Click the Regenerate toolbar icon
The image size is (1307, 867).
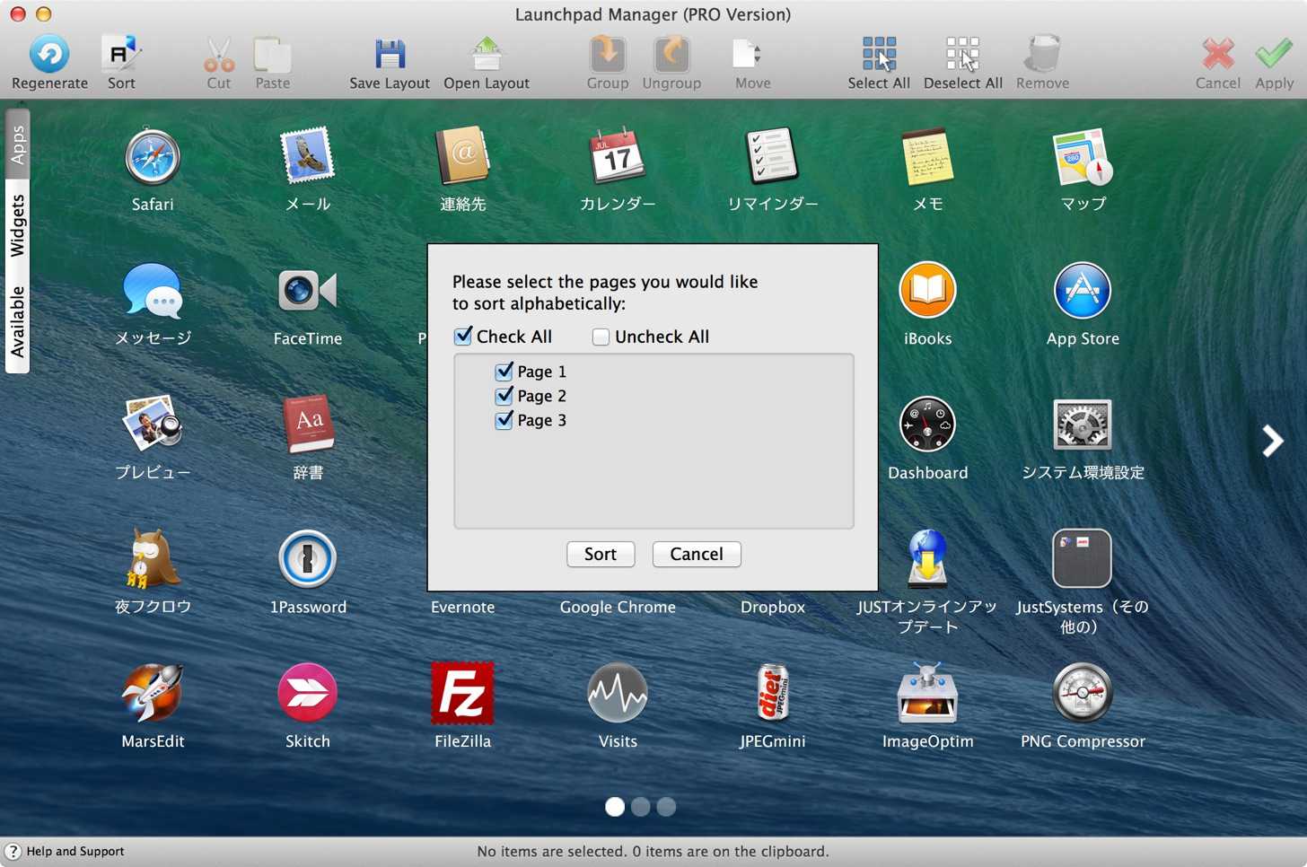(x=49, y=54)
